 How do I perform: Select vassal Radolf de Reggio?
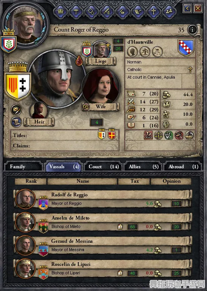(x=104, y=199)
